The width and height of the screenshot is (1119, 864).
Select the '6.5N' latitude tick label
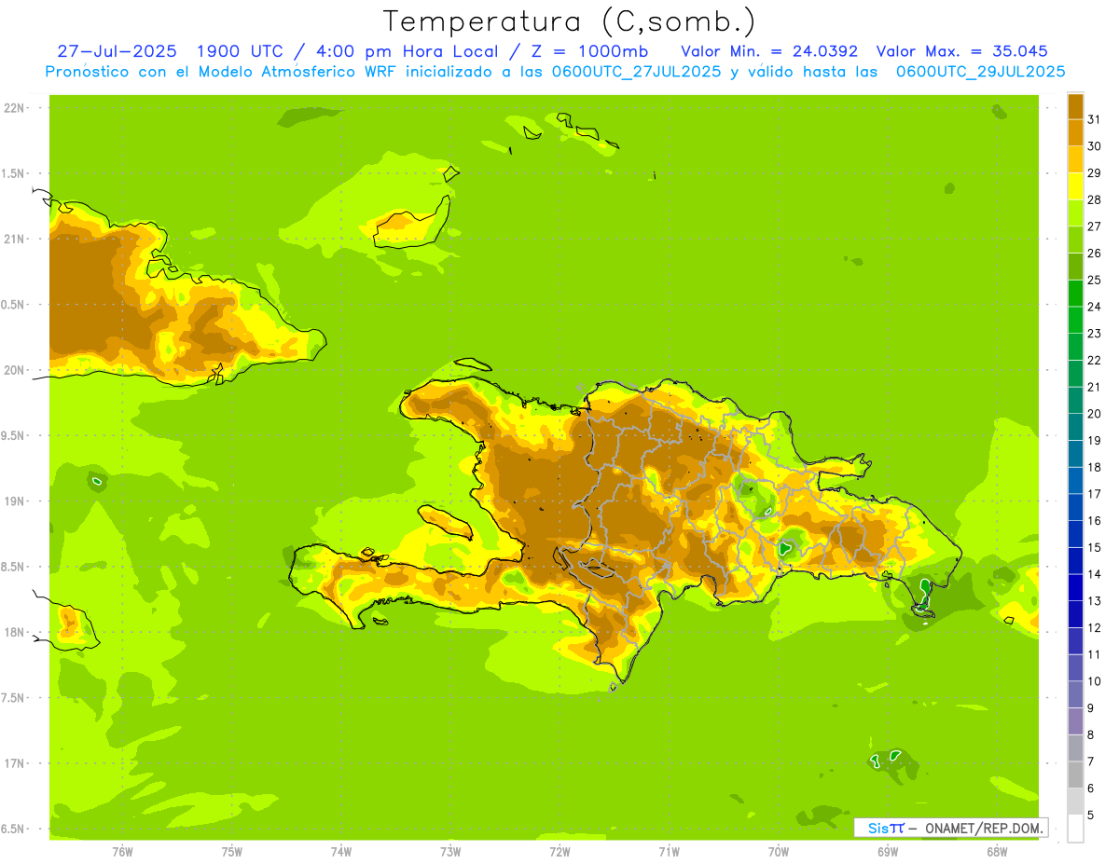[14, 829]
